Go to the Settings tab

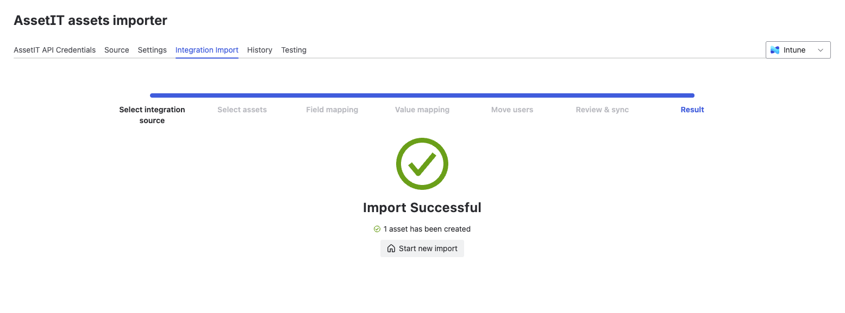click(152, 50)
